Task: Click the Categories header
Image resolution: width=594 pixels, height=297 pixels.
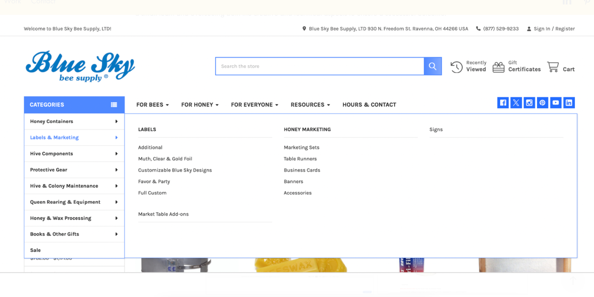Action: tap(74, 105)
